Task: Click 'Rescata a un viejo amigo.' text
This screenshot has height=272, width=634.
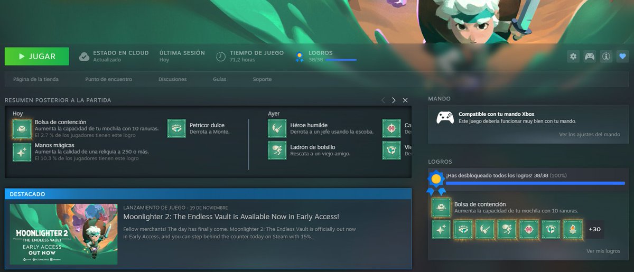Action: [320, 154]
